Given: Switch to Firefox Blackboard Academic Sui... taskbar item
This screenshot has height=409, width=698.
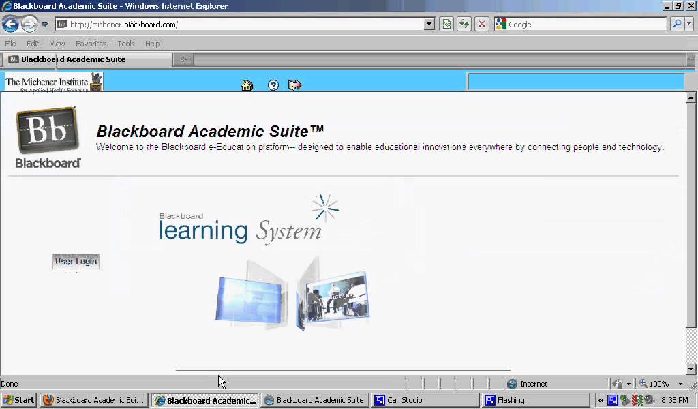Looking at the screenshot, I should (x=94, y=400).
